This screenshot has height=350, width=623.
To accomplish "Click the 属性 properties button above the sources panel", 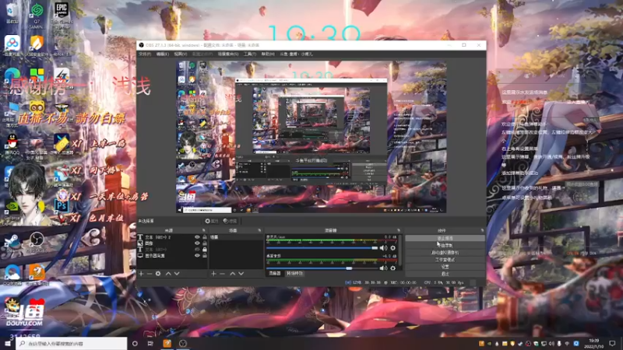I will point(211,221).
